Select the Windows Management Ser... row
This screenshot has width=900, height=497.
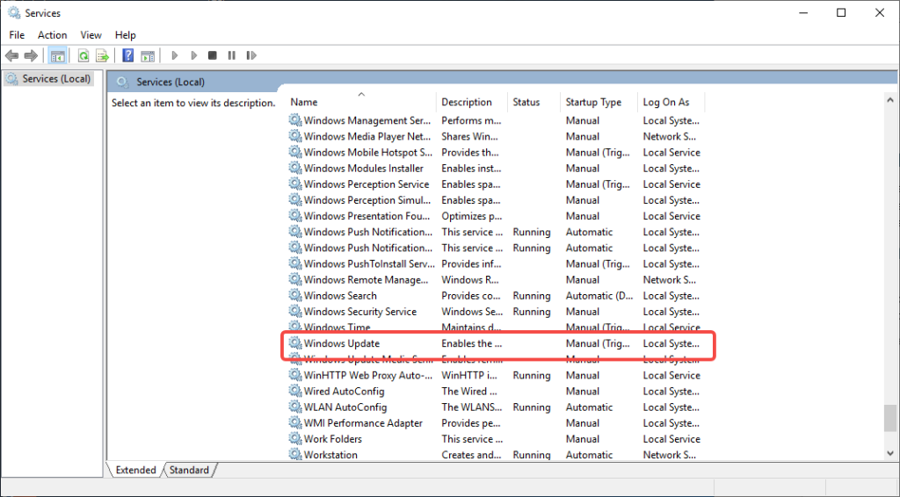click(495, 120)
